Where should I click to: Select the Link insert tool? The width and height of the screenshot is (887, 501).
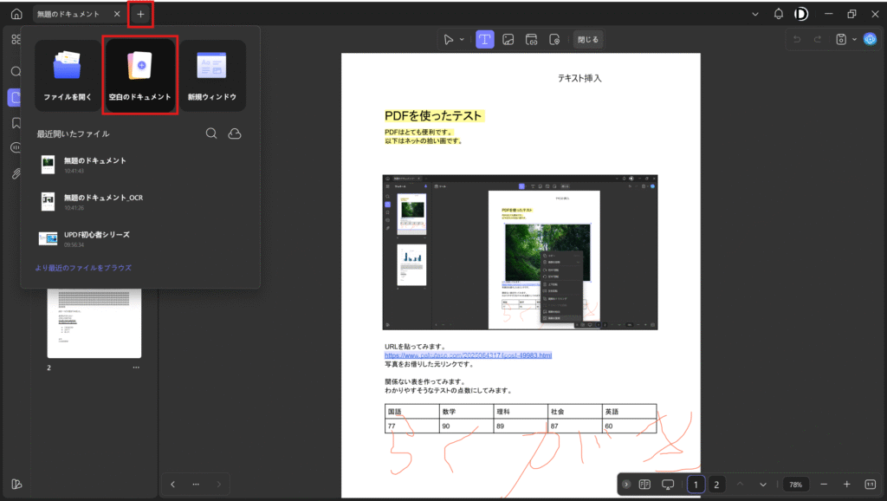pos(532,39)
